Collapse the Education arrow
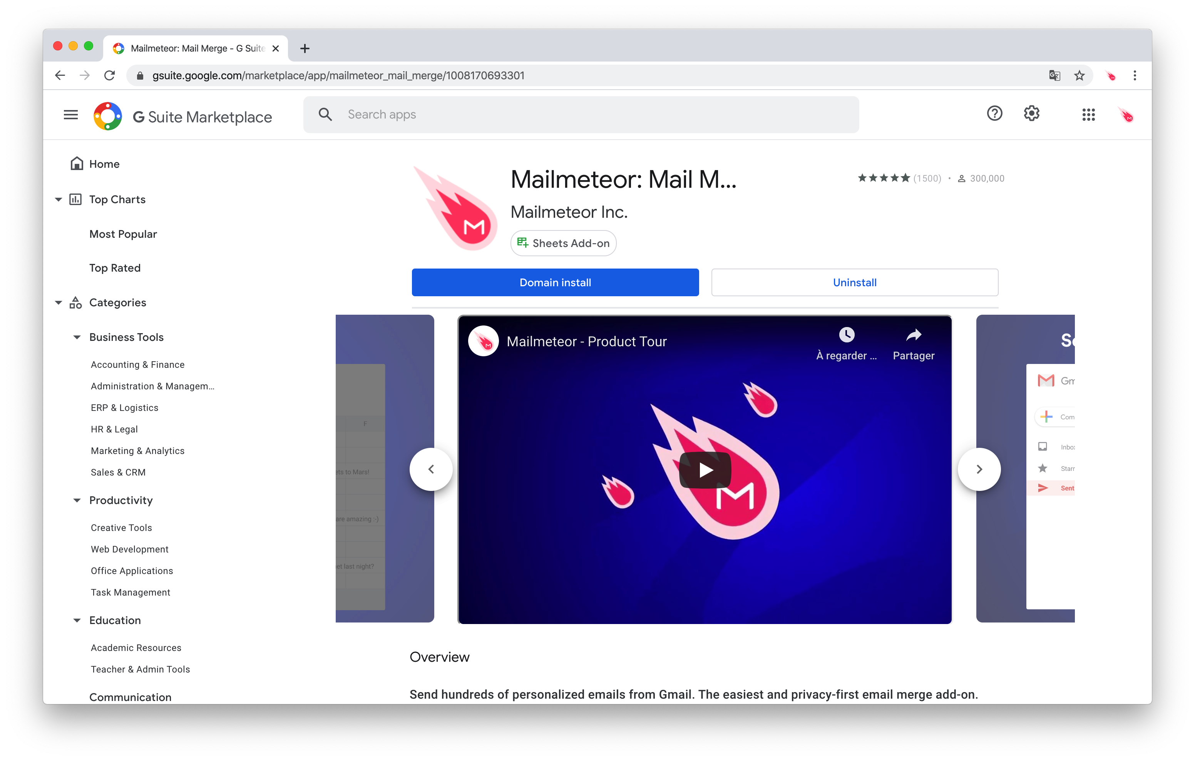This screenshot has height=761, width=1195. coord(77,620)
